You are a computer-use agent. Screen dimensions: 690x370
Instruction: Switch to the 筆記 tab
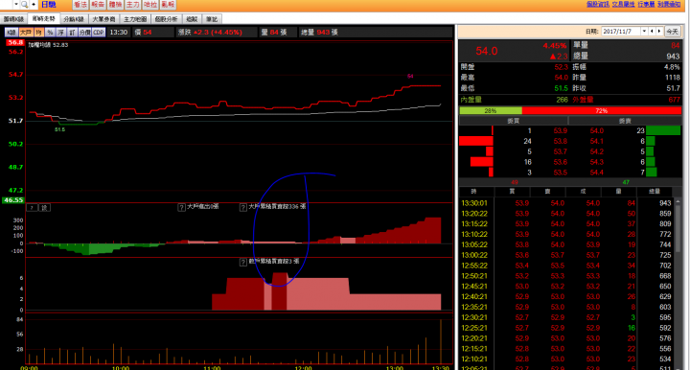(212, 19)
